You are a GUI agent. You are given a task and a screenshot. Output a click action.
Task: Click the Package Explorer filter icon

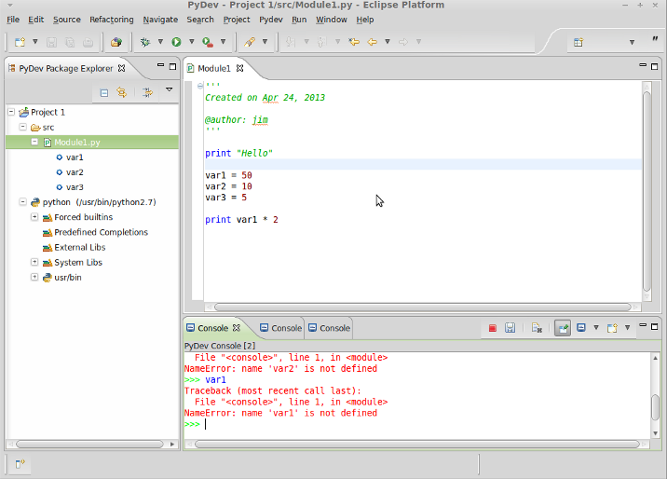pos(147,92)
